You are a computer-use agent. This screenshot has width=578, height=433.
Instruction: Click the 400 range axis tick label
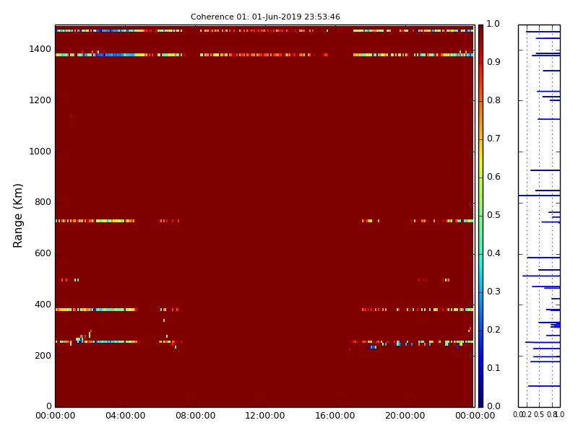click(x=43, y=305)
